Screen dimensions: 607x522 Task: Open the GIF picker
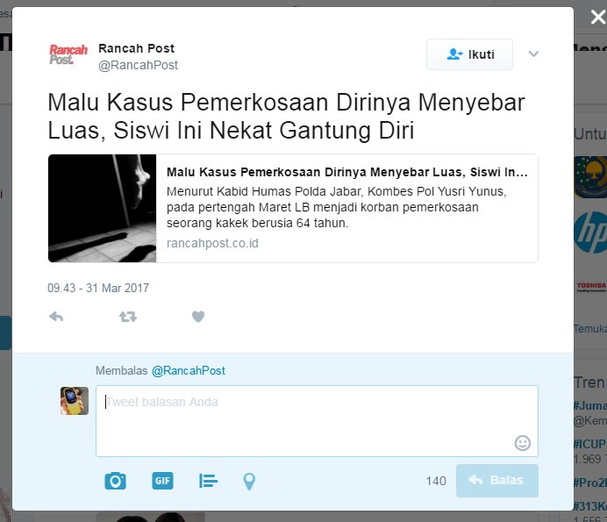click(162, 481)
